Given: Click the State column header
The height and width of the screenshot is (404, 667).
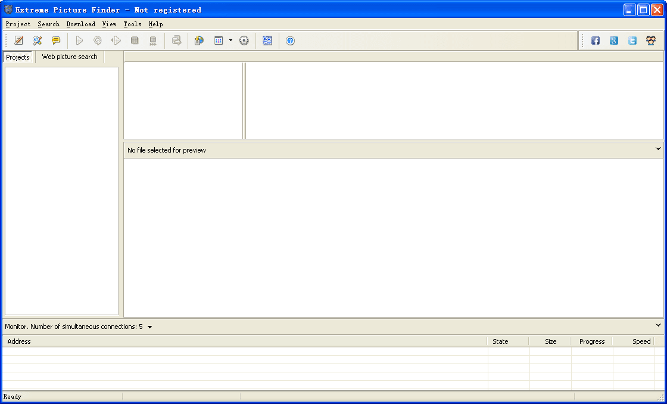Looking at the screenshot, I should [x=509, y=341].
